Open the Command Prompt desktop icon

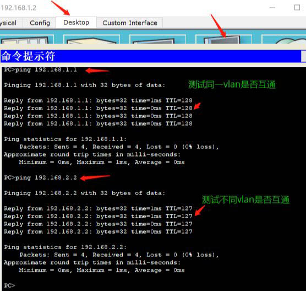point(223,39)
